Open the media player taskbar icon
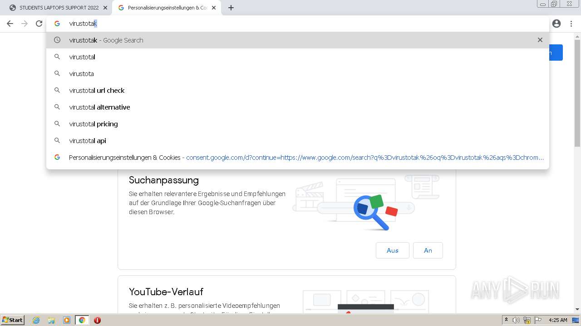 point(67,320)
